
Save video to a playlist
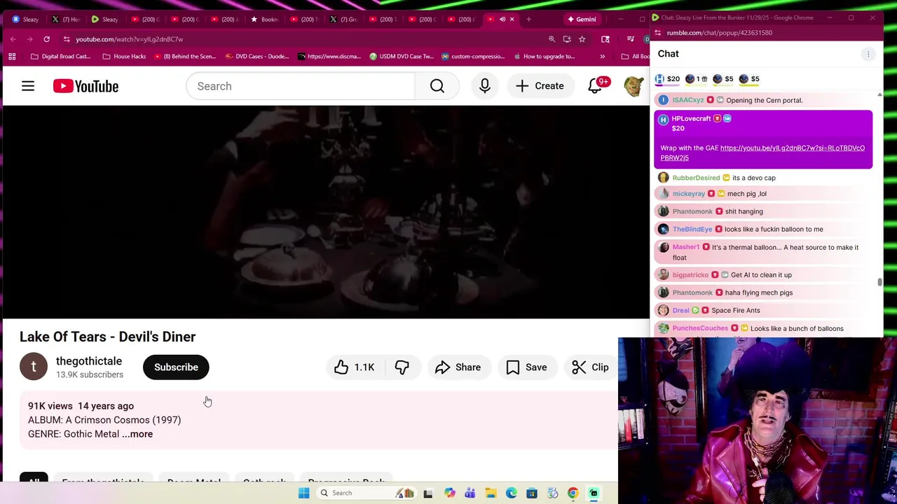(526, 367)
